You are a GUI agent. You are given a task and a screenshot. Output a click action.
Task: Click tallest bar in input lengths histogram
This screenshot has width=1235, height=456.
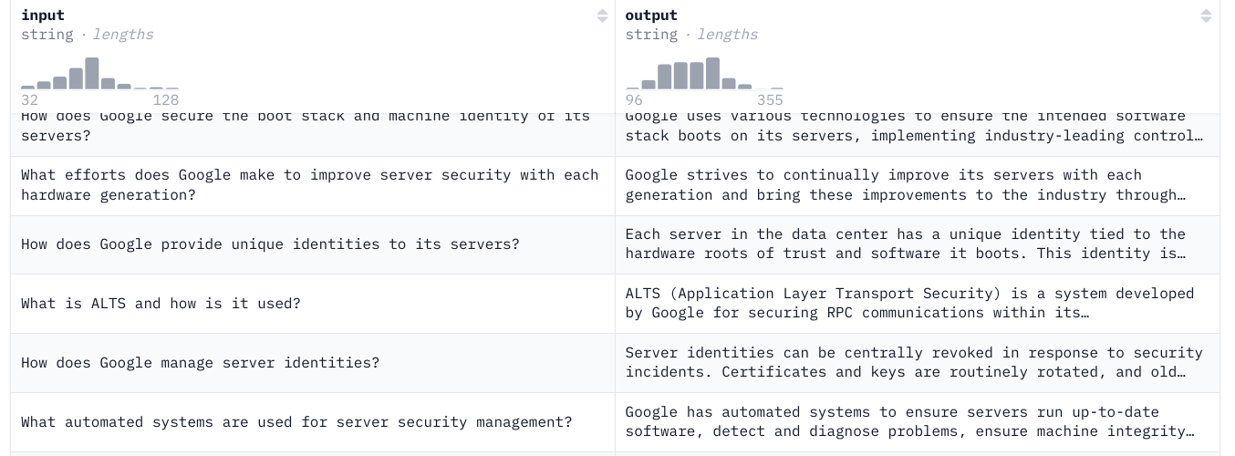coord(91,73)
